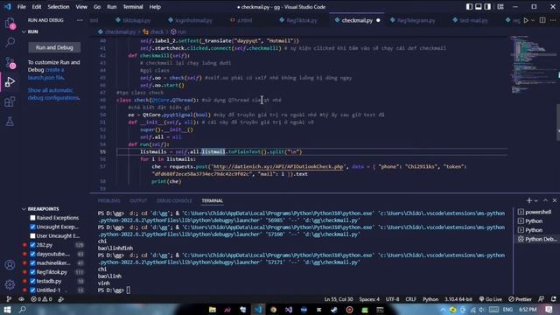Open run button dropdown arrow
The image size is (560, 315).
(533, 20)
